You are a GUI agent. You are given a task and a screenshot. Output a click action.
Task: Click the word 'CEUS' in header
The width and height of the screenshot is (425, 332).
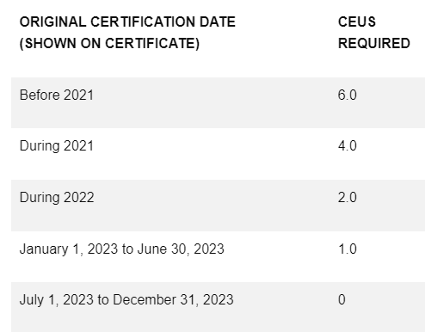tap(357, 22)
